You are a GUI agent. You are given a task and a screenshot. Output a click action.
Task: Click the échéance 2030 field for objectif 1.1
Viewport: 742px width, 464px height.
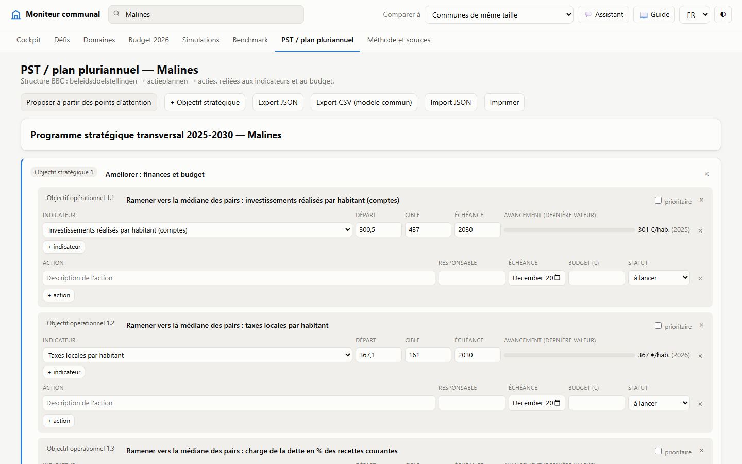[x=477, y=230]
